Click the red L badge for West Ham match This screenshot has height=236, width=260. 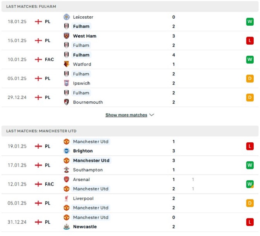[250, 41]
